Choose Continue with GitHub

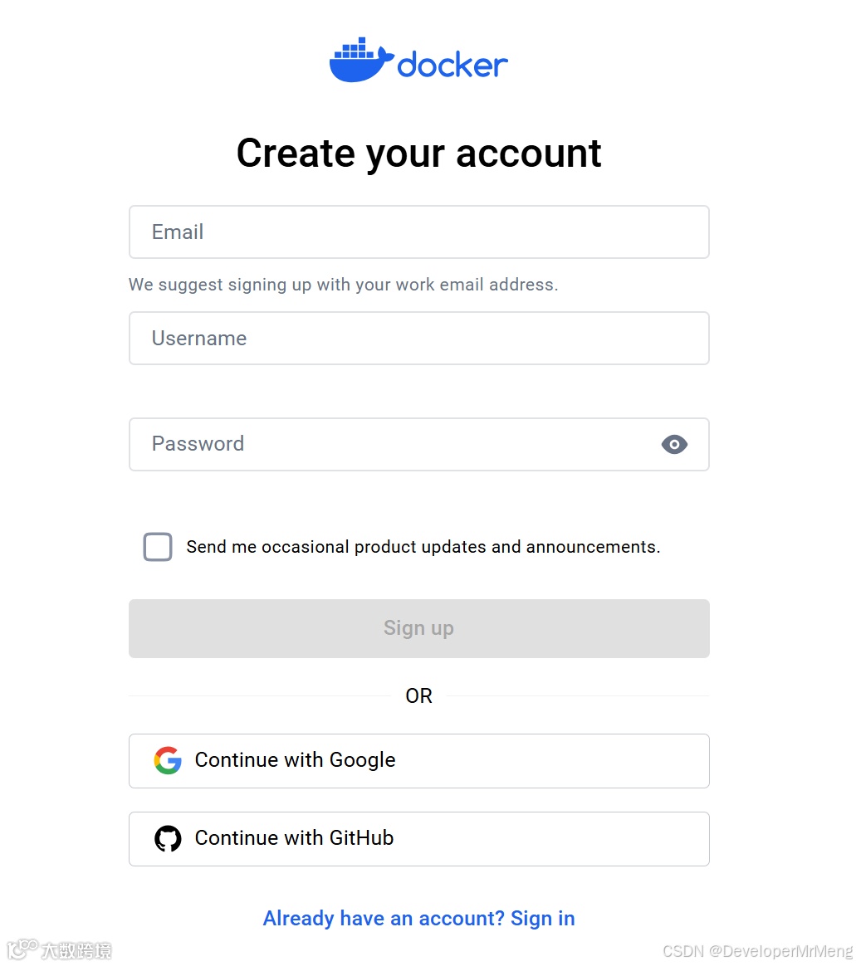click(x=418, y=839)
